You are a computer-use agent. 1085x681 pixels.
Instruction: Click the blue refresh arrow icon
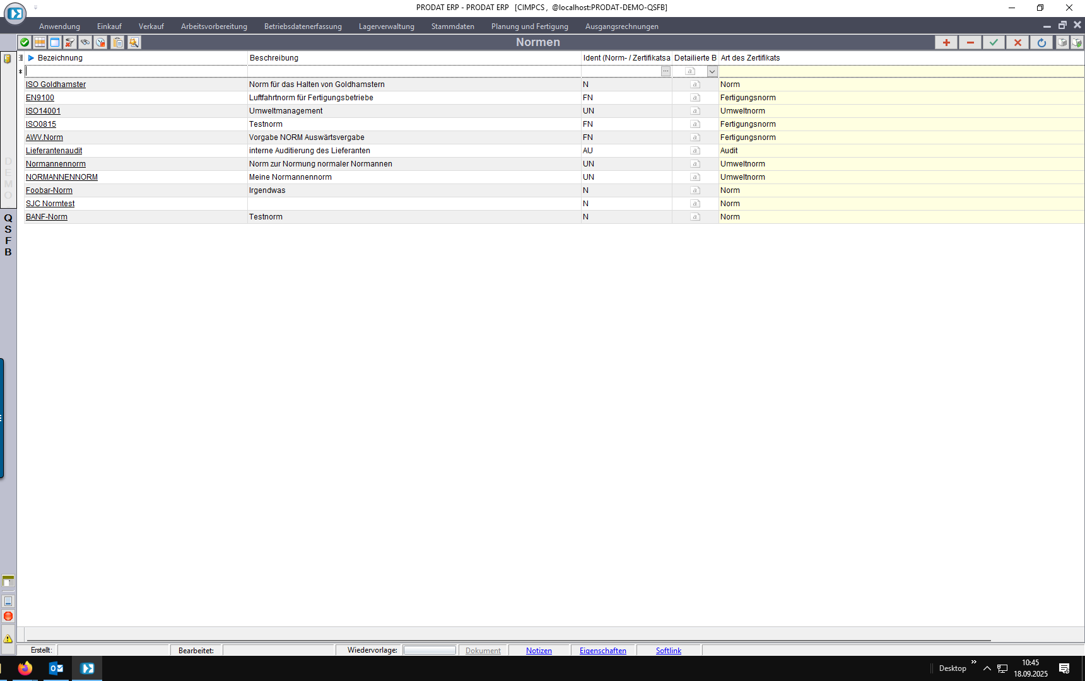coord(1041,42)
